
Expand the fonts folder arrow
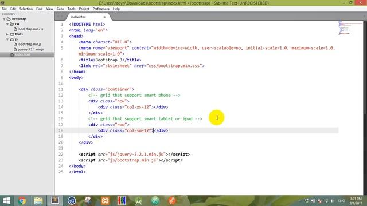click(x=7, y=34)
